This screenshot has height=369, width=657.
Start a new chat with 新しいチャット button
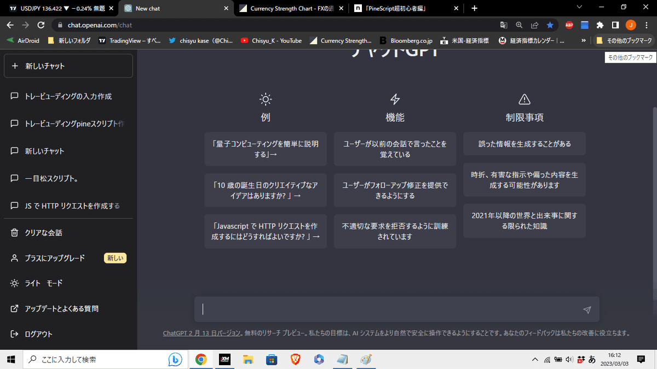coord(68,66)
